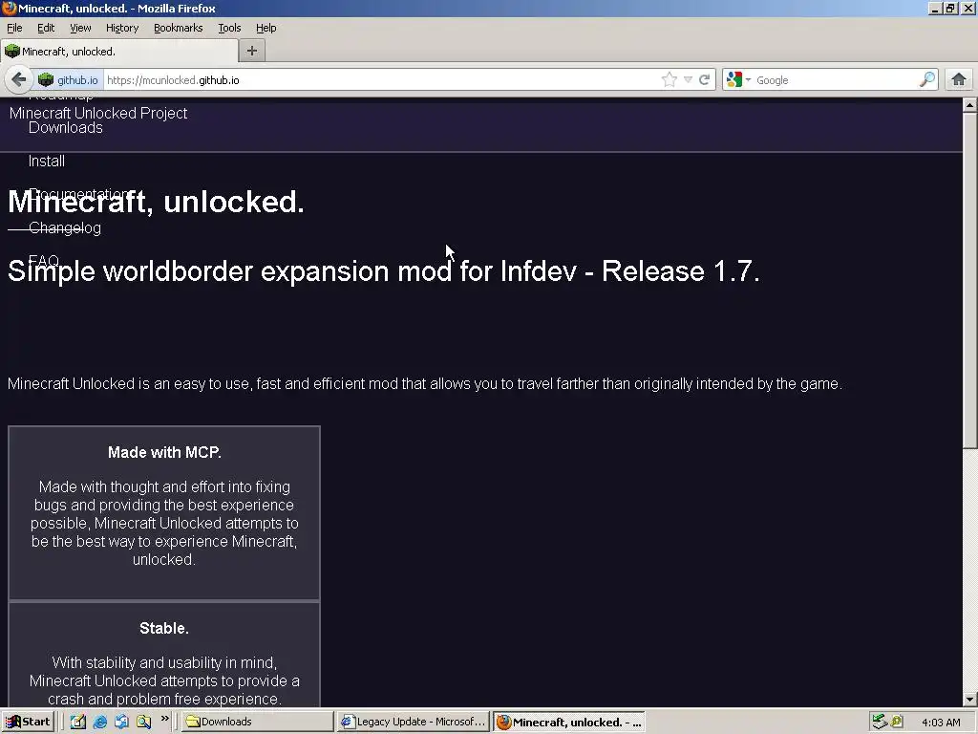This screenshot has height=734, width=978.
Task: Switch to Legacy Update taskbar window
Action: pyautogui.click(x=414, y=722)
